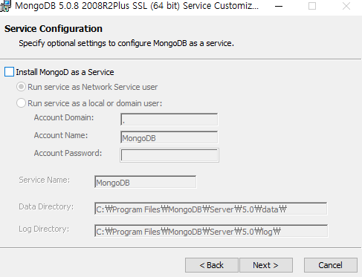Enable Install MongoD as a Service checkbox
Viewport: 362px width, 277px height.
pyautogui.click(x=9, y=72)
